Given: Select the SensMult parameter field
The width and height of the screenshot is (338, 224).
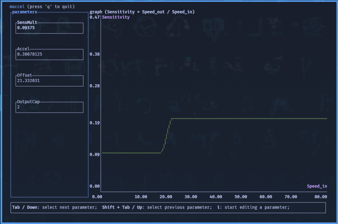Looking at the screenshot, I should coord(50,28).
